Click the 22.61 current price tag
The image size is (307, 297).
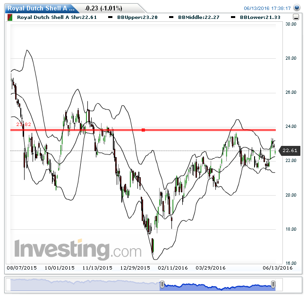(290, 151)
